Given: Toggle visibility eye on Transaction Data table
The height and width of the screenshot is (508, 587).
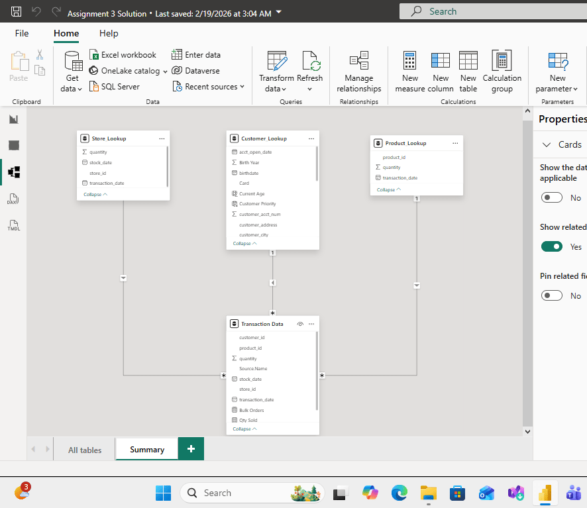Looking at the screenshot, I should pos(300,324).
